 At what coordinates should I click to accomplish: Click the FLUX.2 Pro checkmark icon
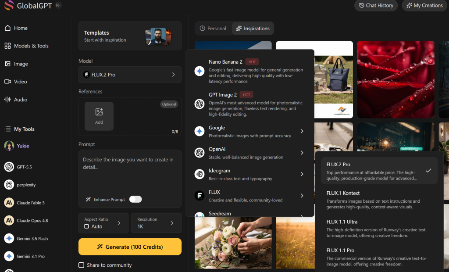pyautogui.click(x=428, y=171)
